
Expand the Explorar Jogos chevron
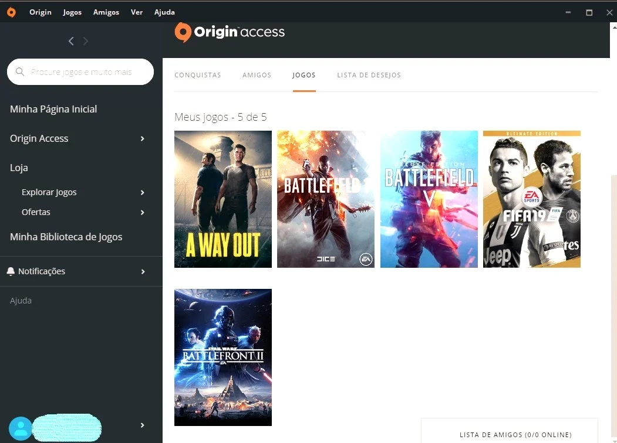point(143,192)
